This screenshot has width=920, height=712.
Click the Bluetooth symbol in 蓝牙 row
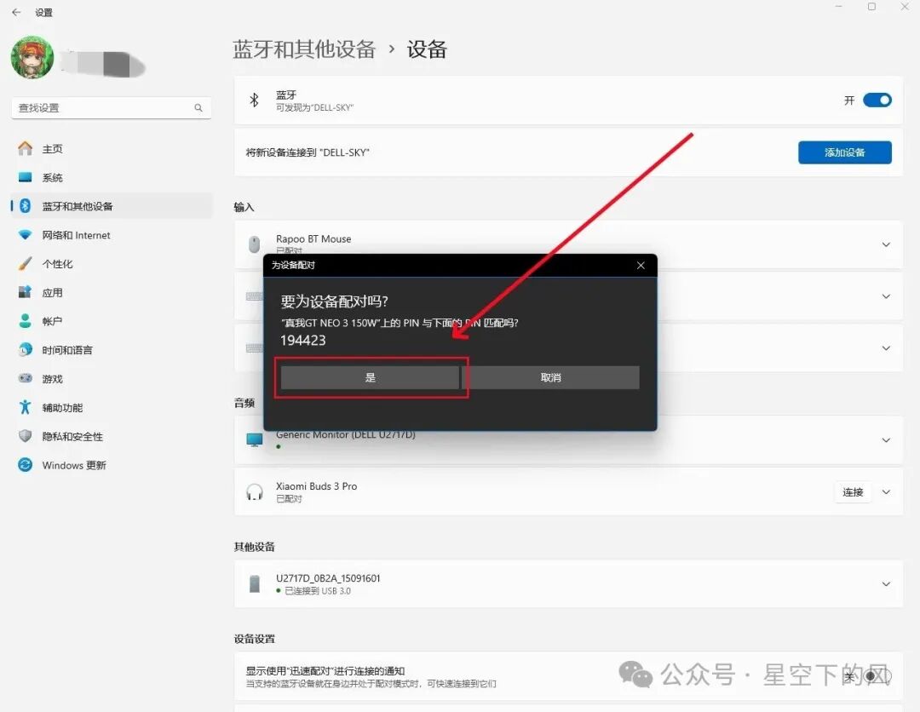click(254, 100)
